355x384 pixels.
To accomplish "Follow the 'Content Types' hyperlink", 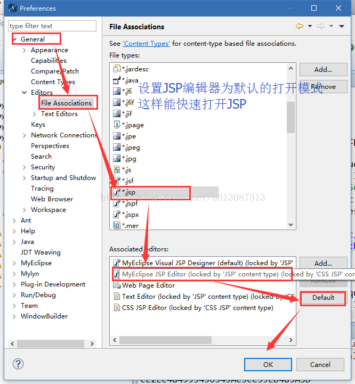I will pos(147,44).
